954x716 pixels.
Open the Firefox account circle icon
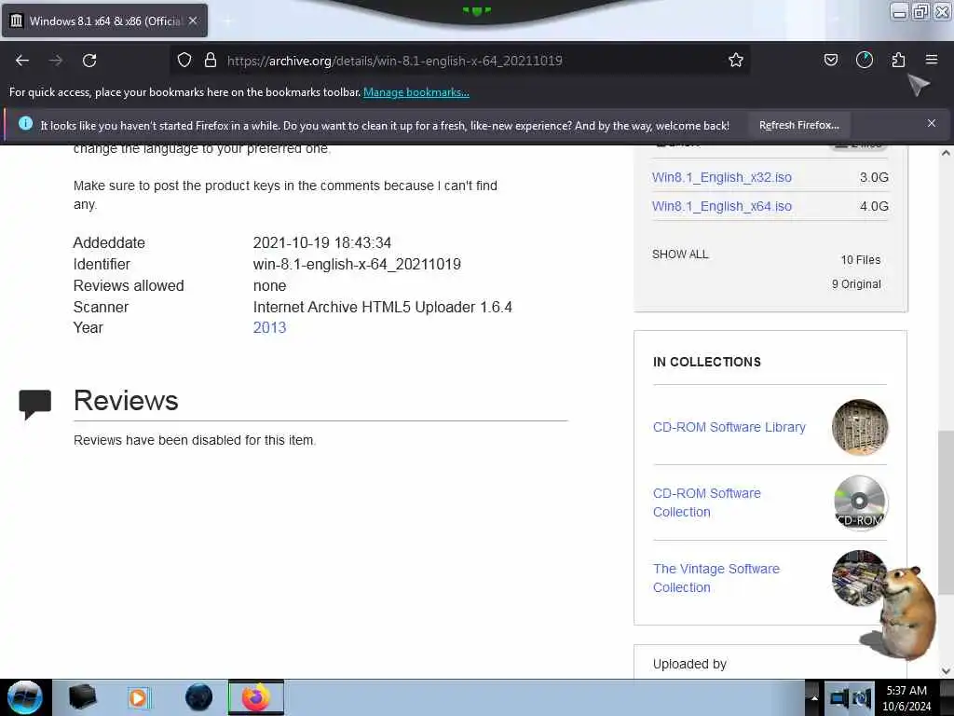[864, 60]
